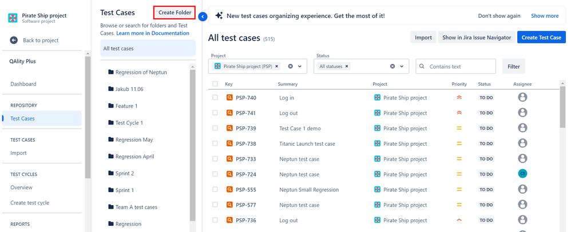The height and width of the screenshot is (232, 571).
Task: Click CS assignee avatar for PSP-724
Action: click(x=522, y=174)
